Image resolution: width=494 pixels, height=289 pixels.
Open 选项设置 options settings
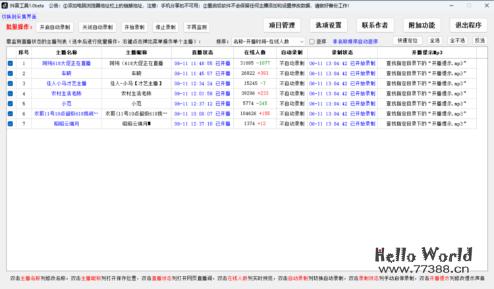pos(329,26)
